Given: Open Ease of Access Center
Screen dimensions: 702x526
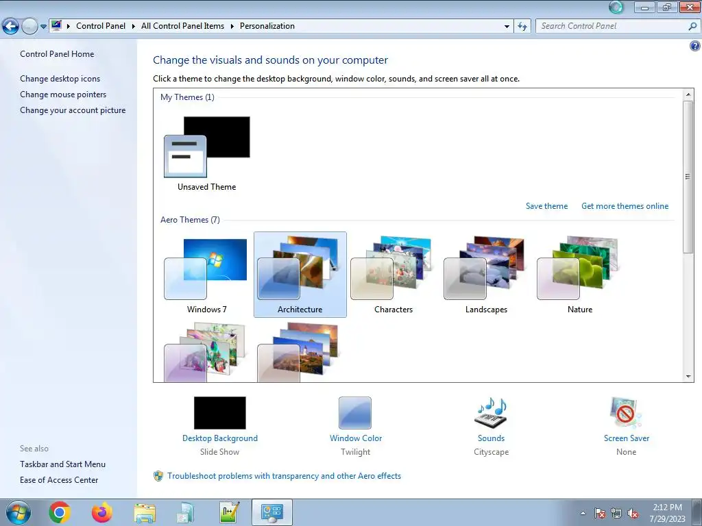Looking at the screenshot, I should click(x=59, y=480).
